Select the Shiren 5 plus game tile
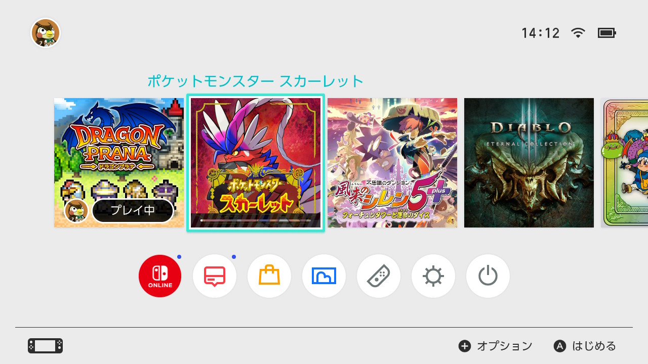 tap(392, 163)
